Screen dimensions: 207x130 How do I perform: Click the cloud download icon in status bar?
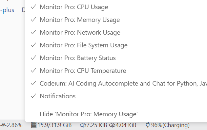point(83,125)
